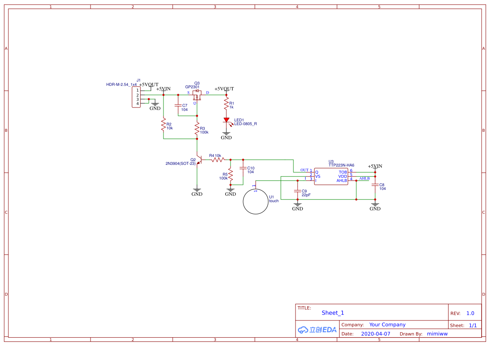Click the R3 100k resistor
Image resolution: width=490 pixels, height=346 pixels.
197,128
